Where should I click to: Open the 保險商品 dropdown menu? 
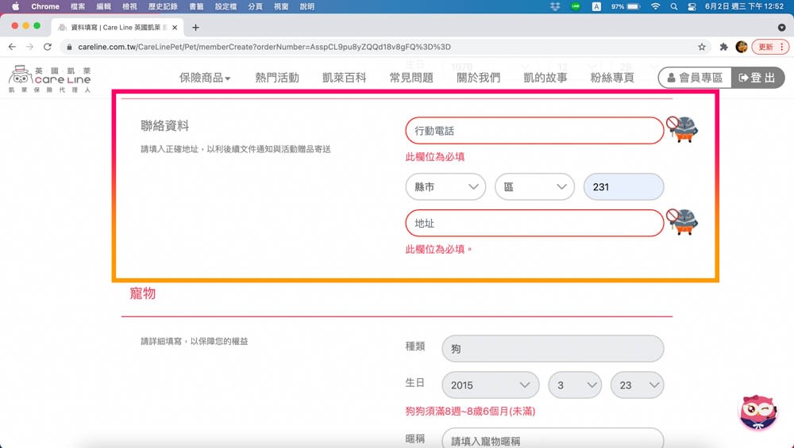pos(205,78)
